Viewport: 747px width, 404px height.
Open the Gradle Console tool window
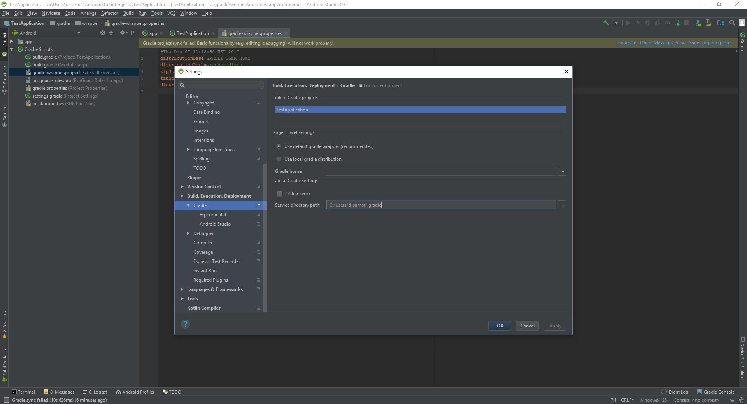pos(716,392)
